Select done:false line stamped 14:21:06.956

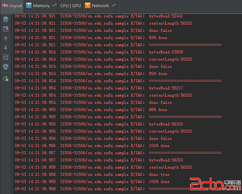click(93, 138)
